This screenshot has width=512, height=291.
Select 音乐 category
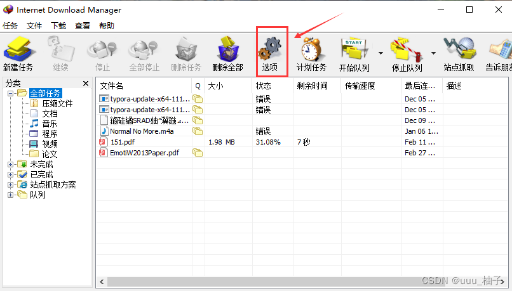(50, 124)
